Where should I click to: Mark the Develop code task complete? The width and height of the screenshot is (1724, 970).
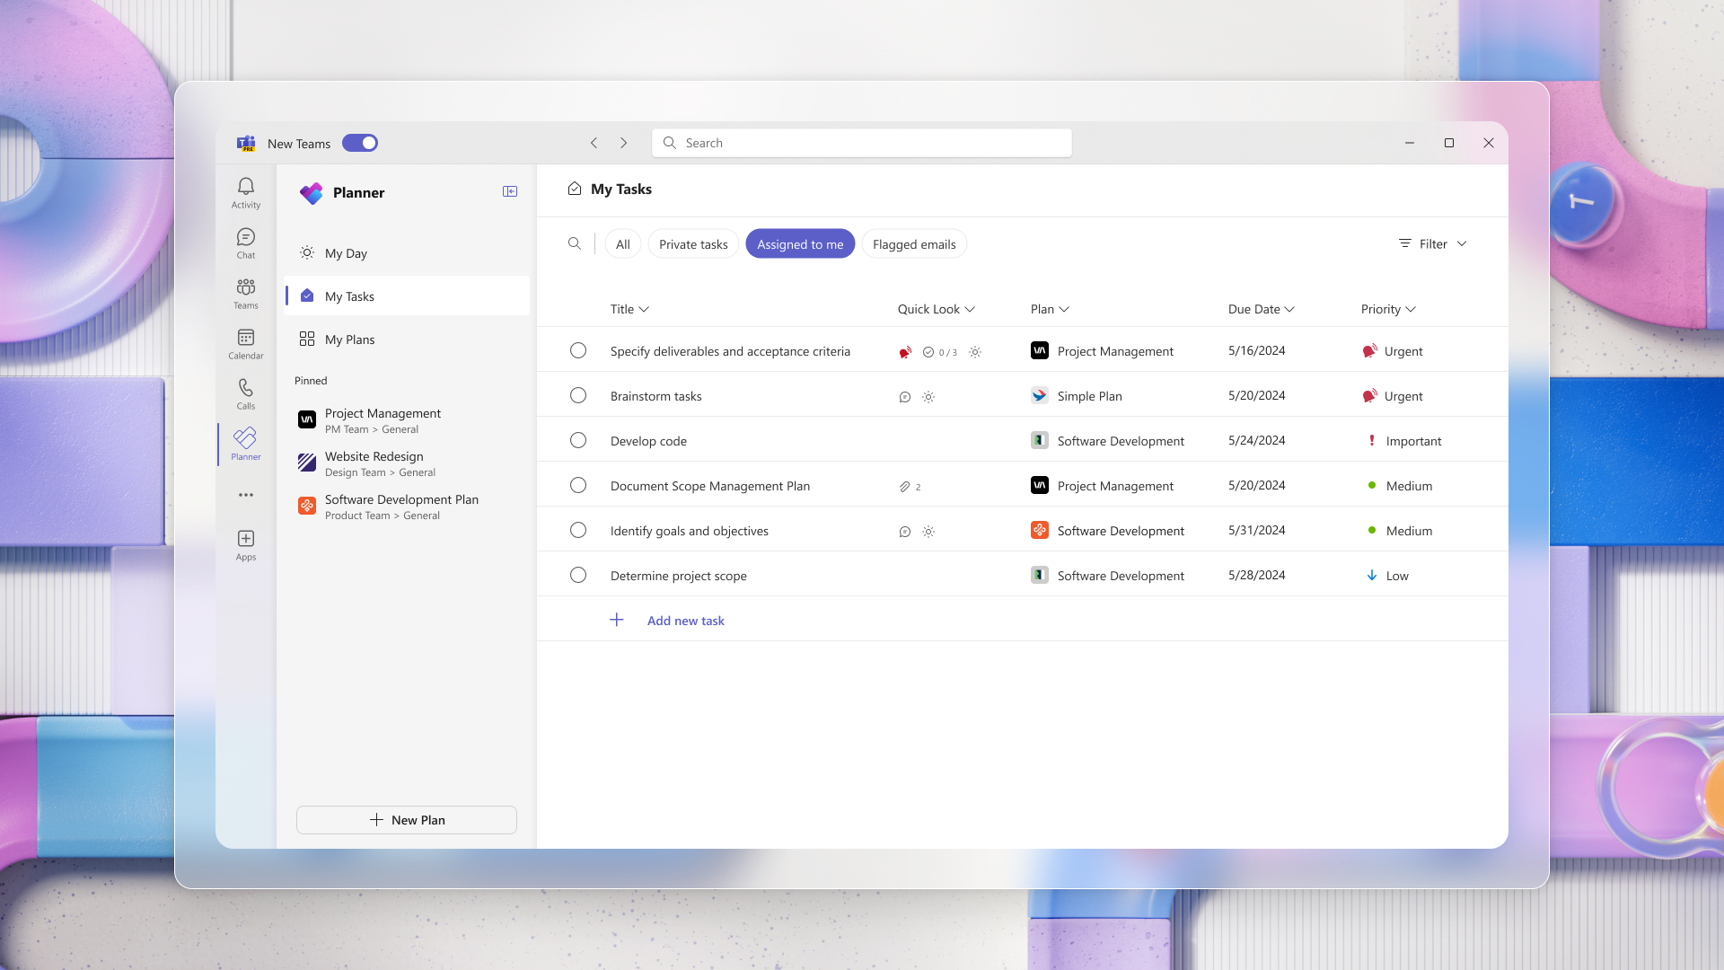tap(578, 440)
